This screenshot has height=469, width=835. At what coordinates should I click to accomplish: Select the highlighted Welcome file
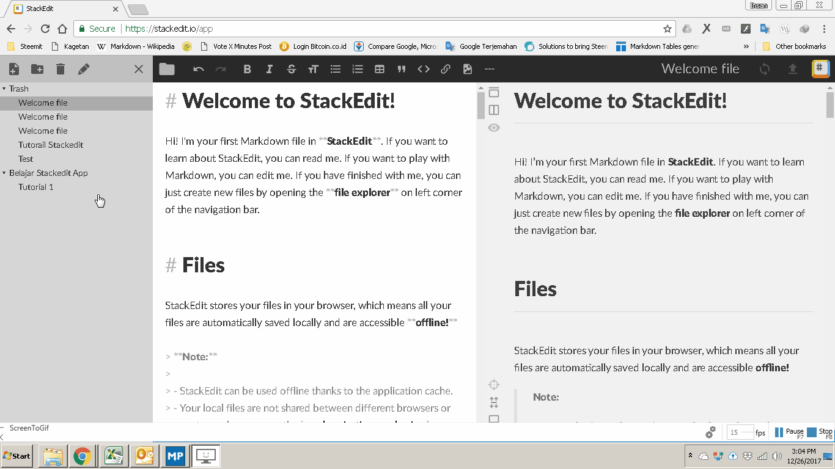76,103
